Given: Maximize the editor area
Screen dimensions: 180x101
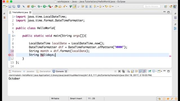Looking at the screenshot, I should pyautogui.click(x=168, y=12).
